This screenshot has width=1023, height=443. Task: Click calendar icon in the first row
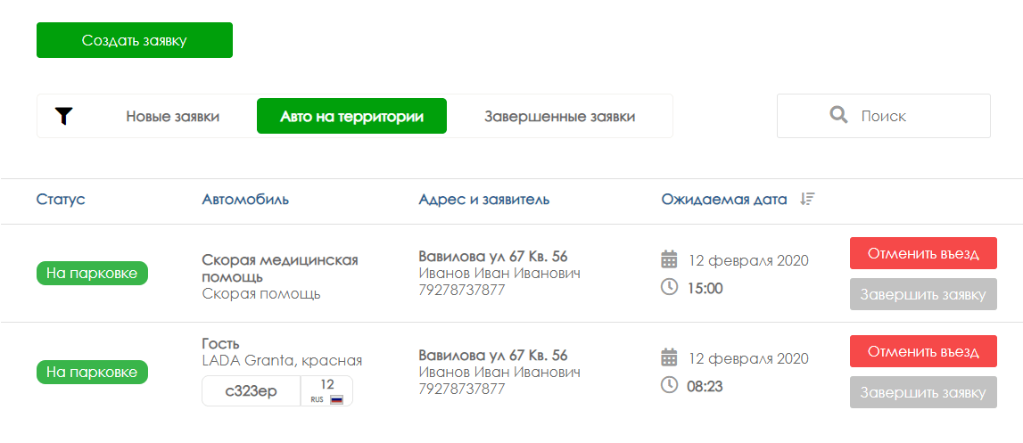point(670,260)
